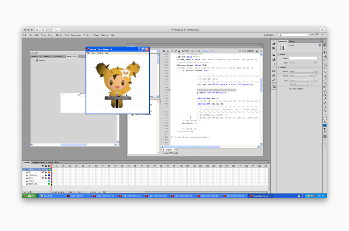
Task: Open the Modify menu
Action: pyautogui.click(x=59, y=35)
